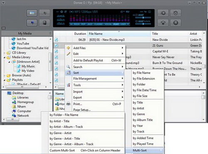Expand the Browse (Auto) tree node
Image resolution: width=208 pixels, height=154 pixels.
pos(4,75)
